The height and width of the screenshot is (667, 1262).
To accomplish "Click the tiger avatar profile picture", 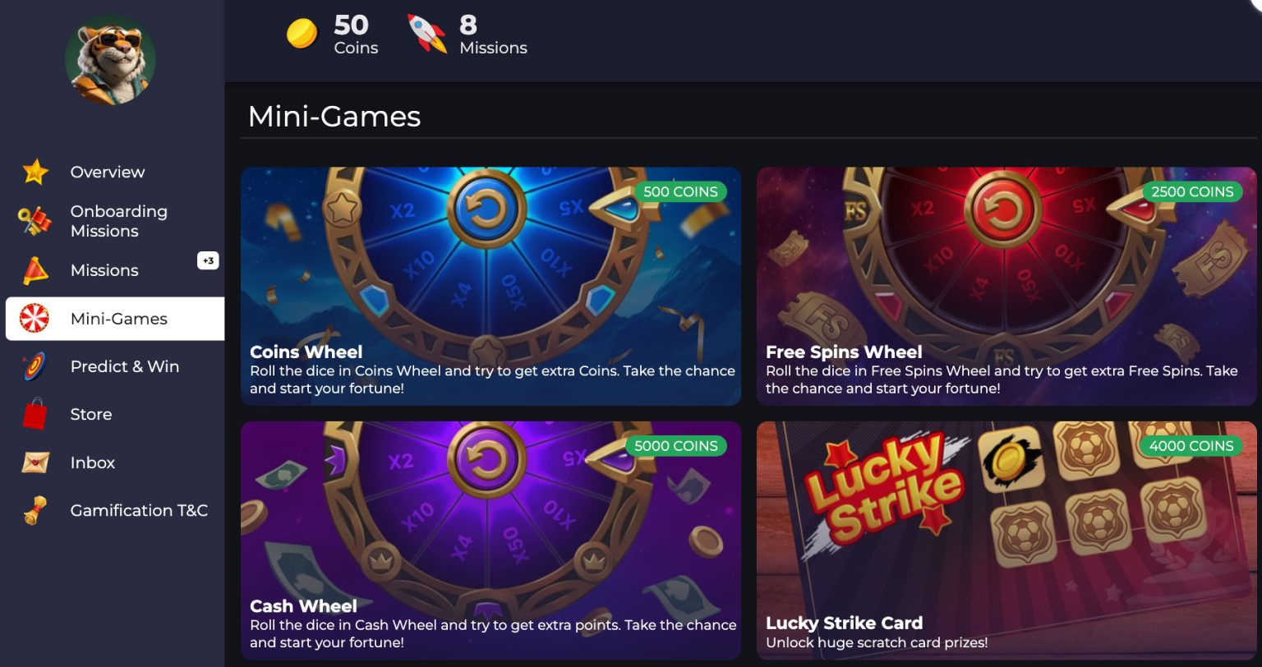I will [x=110, y=60].
